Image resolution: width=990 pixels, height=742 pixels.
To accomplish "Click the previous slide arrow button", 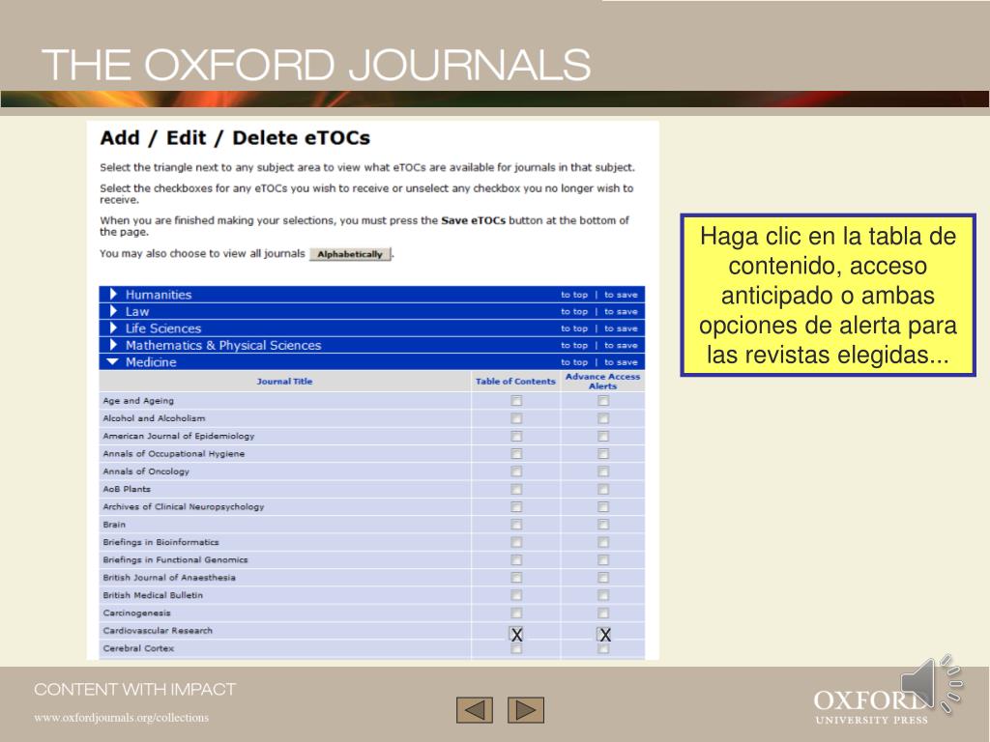I will [474, 710].
